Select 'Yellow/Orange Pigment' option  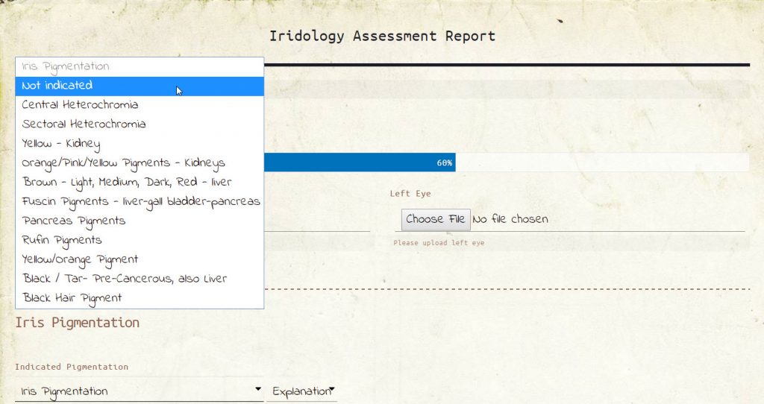[x=140, y=259]
